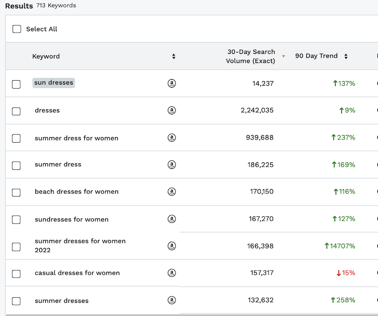Toggle 30-Day Search Volume sort arrow

tap(283, 56)
